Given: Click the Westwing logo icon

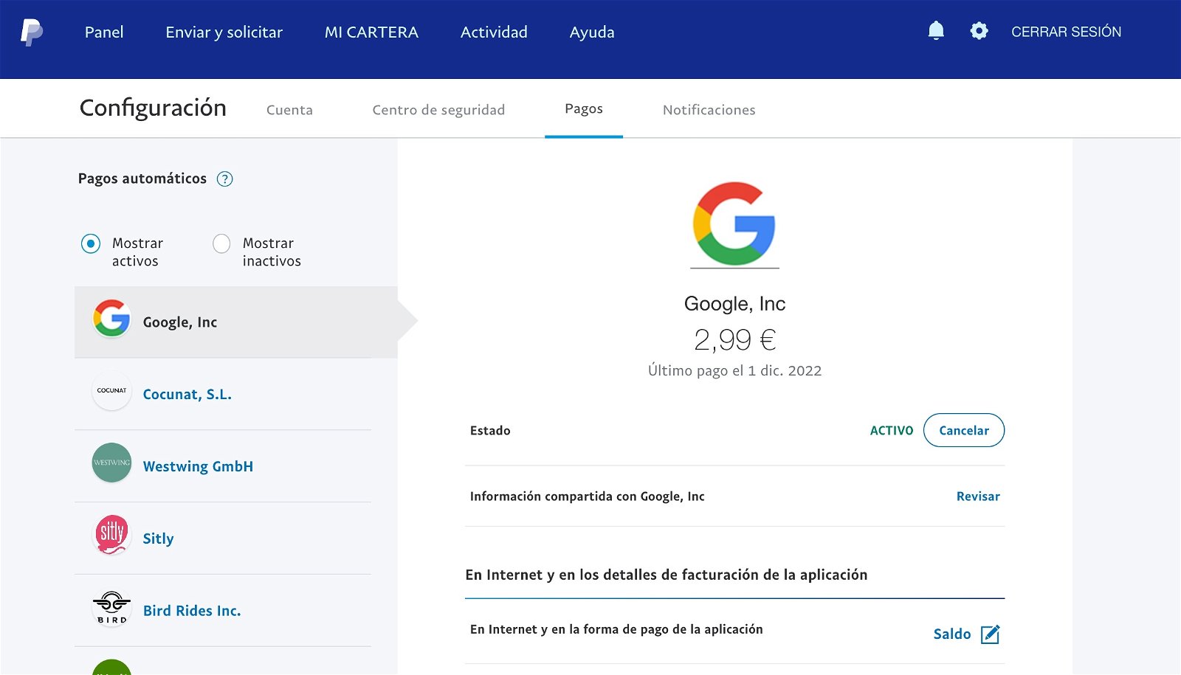Looking at the screenshot, I should [111, 463].
